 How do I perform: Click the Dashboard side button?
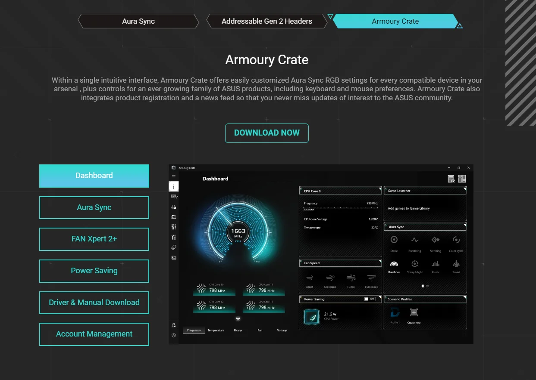tap(94, 176)
